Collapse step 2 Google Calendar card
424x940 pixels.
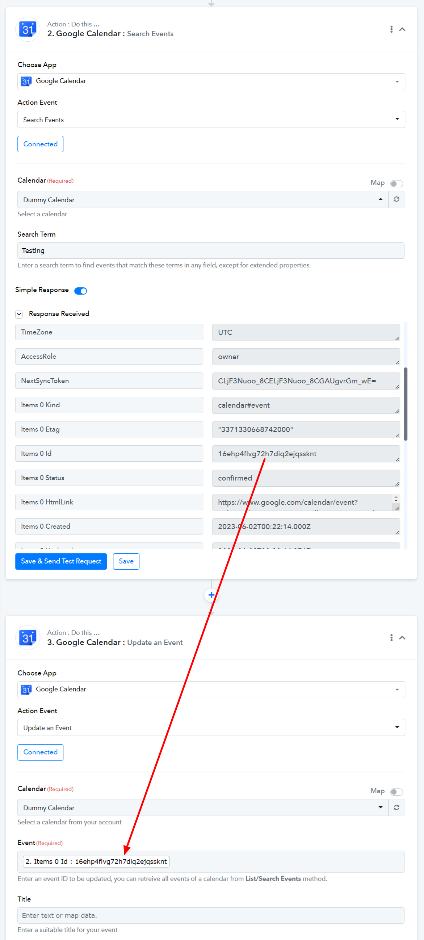coord(402,29)
